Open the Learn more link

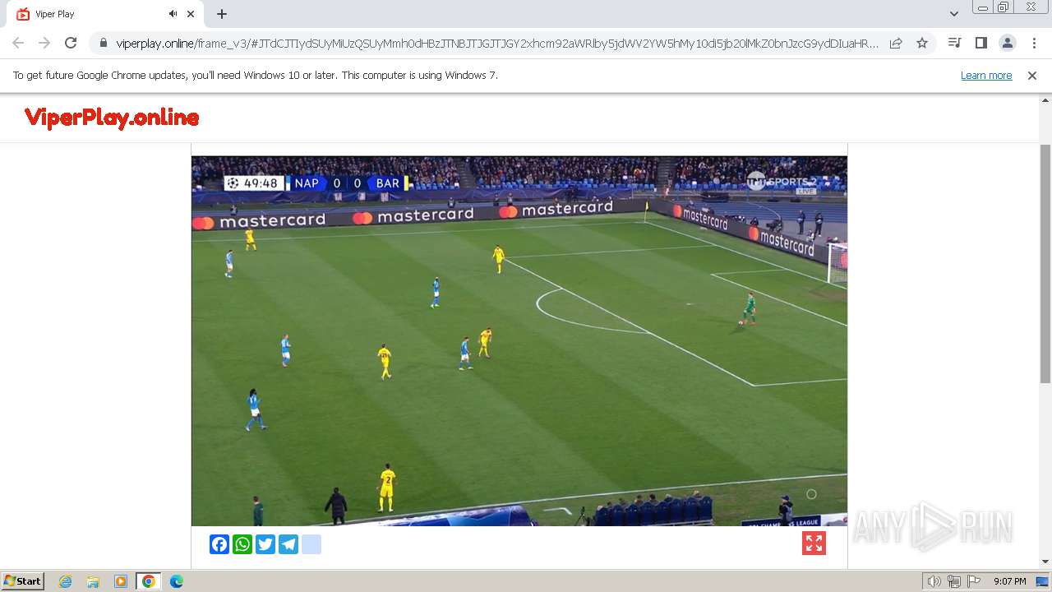(x=986, y=76)
